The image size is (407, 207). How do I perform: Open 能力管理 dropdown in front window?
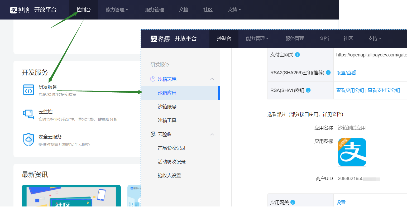pyautogui.click(x=257, y=38)
